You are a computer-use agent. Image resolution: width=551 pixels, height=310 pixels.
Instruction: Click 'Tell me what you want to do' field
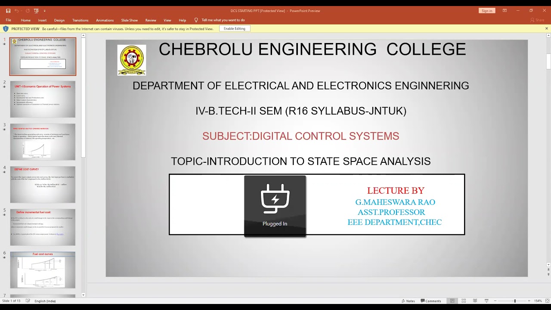pos(223,20)
